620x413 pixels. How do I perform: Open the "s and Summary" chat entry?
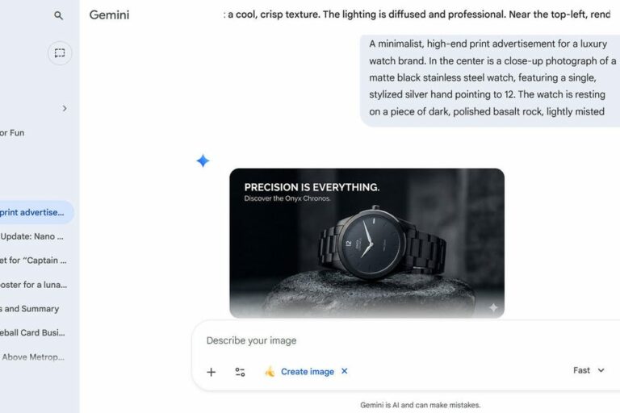31,308
